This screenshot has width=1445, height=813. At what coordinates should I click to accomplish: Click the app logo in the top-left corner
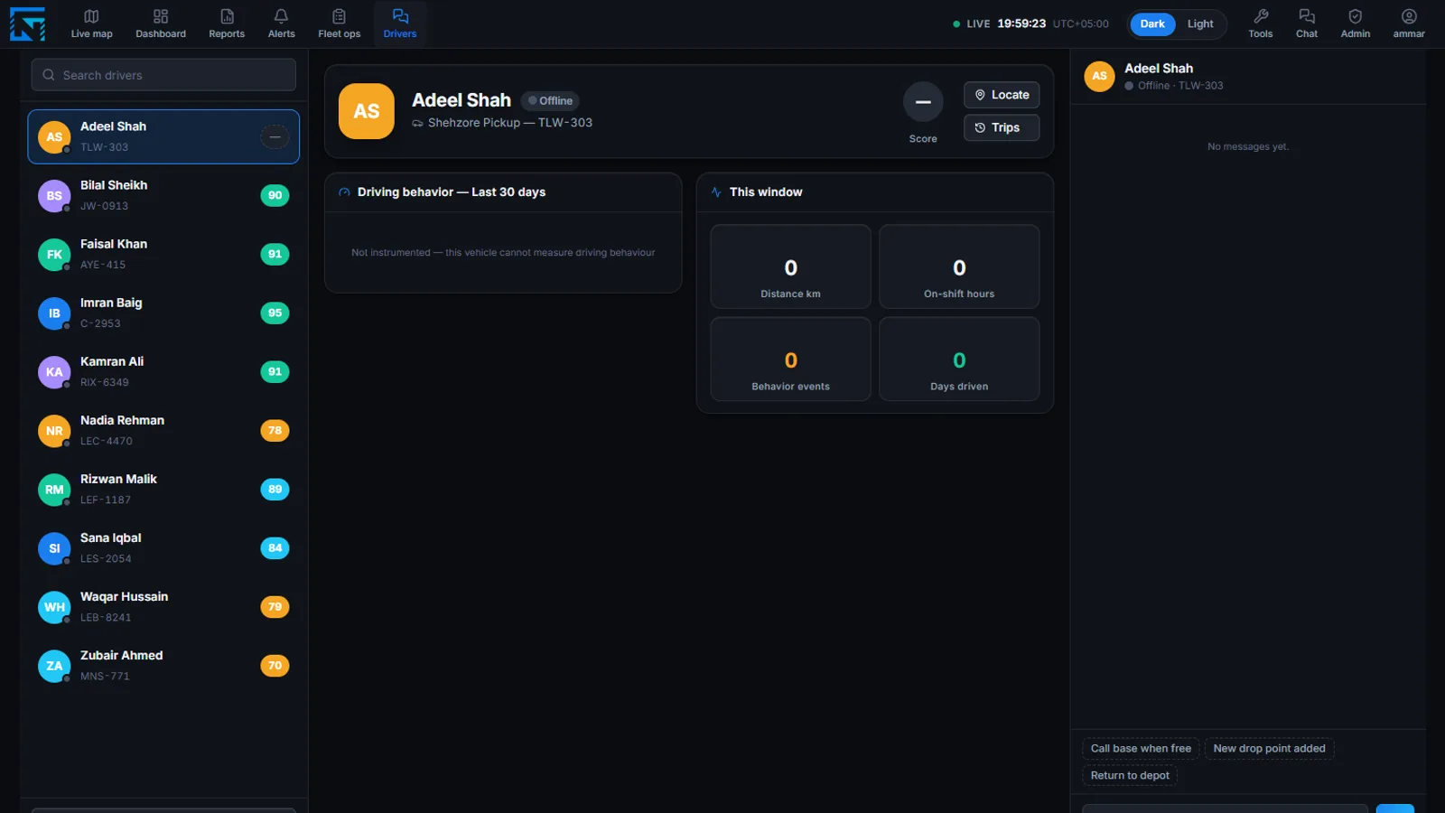tap(27, 23)
